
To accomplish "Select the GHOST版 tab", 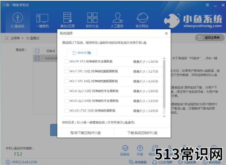I will (82, 53).
